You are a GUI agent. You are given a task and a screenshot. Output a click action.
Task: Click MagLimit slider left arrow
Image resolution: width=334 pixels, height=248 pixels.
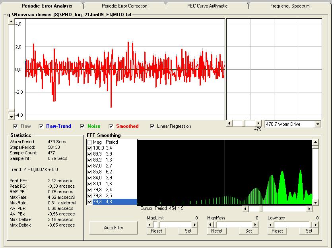point(150,225)
